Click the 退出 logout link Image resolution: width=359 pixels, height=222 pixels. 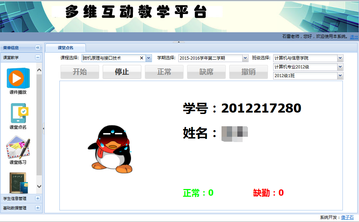pyautogui.click(x=354, y=37)
